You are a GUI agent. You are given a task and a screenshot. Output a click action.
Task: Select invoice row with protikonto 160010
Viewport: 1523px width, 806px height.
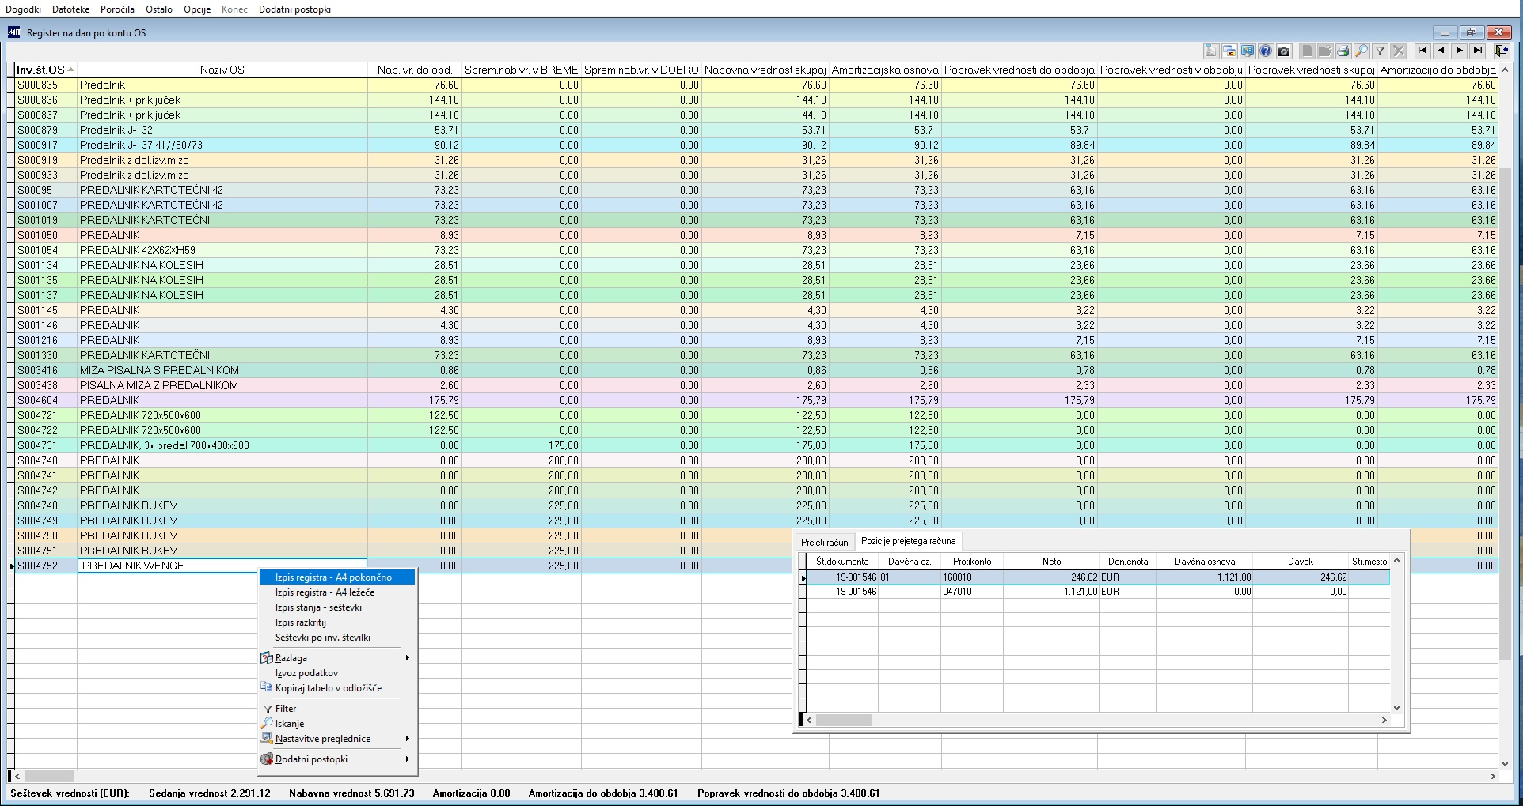[x=1098, y=577]
